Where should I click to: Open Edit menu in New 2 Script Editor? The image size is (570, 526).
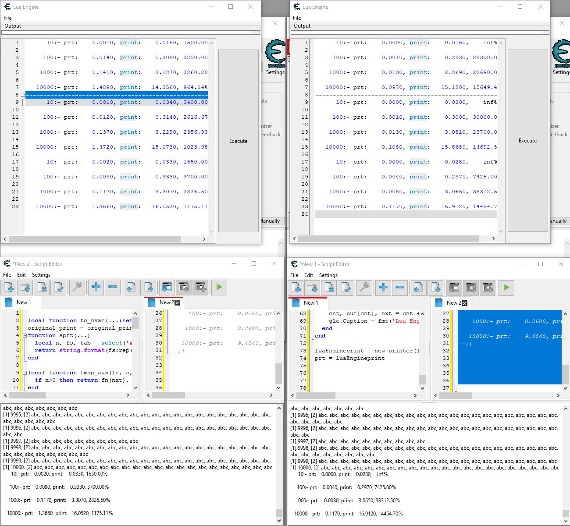21,275
